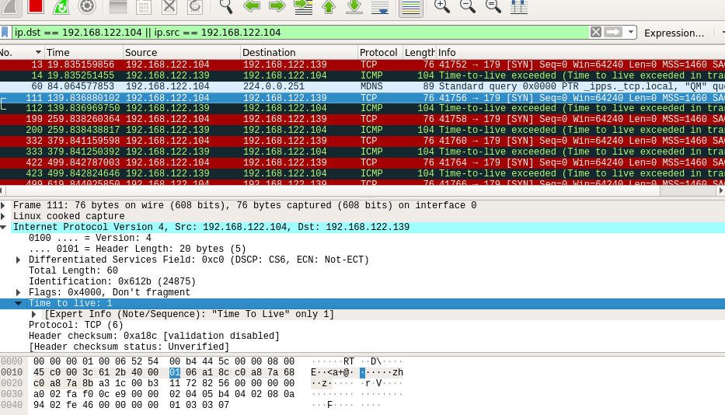Viewport: 725px width, 415px height.
Task: Close the capture file
Action: click(x=169, y=6)
